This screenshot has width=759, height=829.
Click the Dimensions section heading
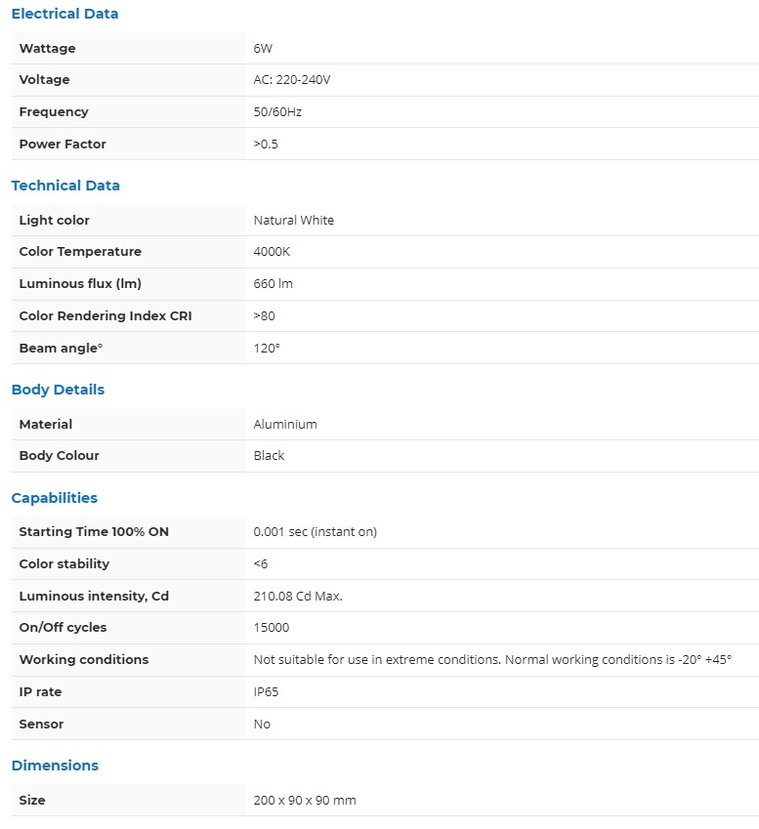pyautogui.click(x=55, y=766)
